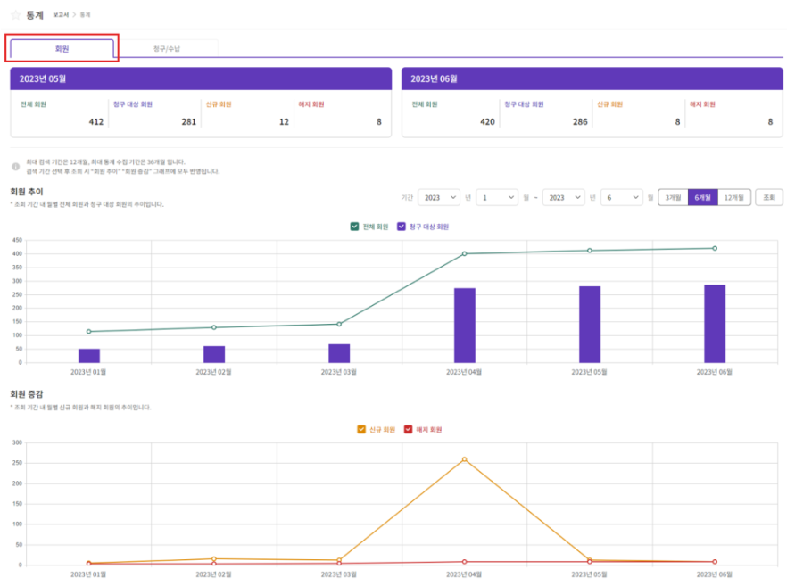Click the 2023년 04월 peak point on 신규 회원 line

(x=465, y=459)
